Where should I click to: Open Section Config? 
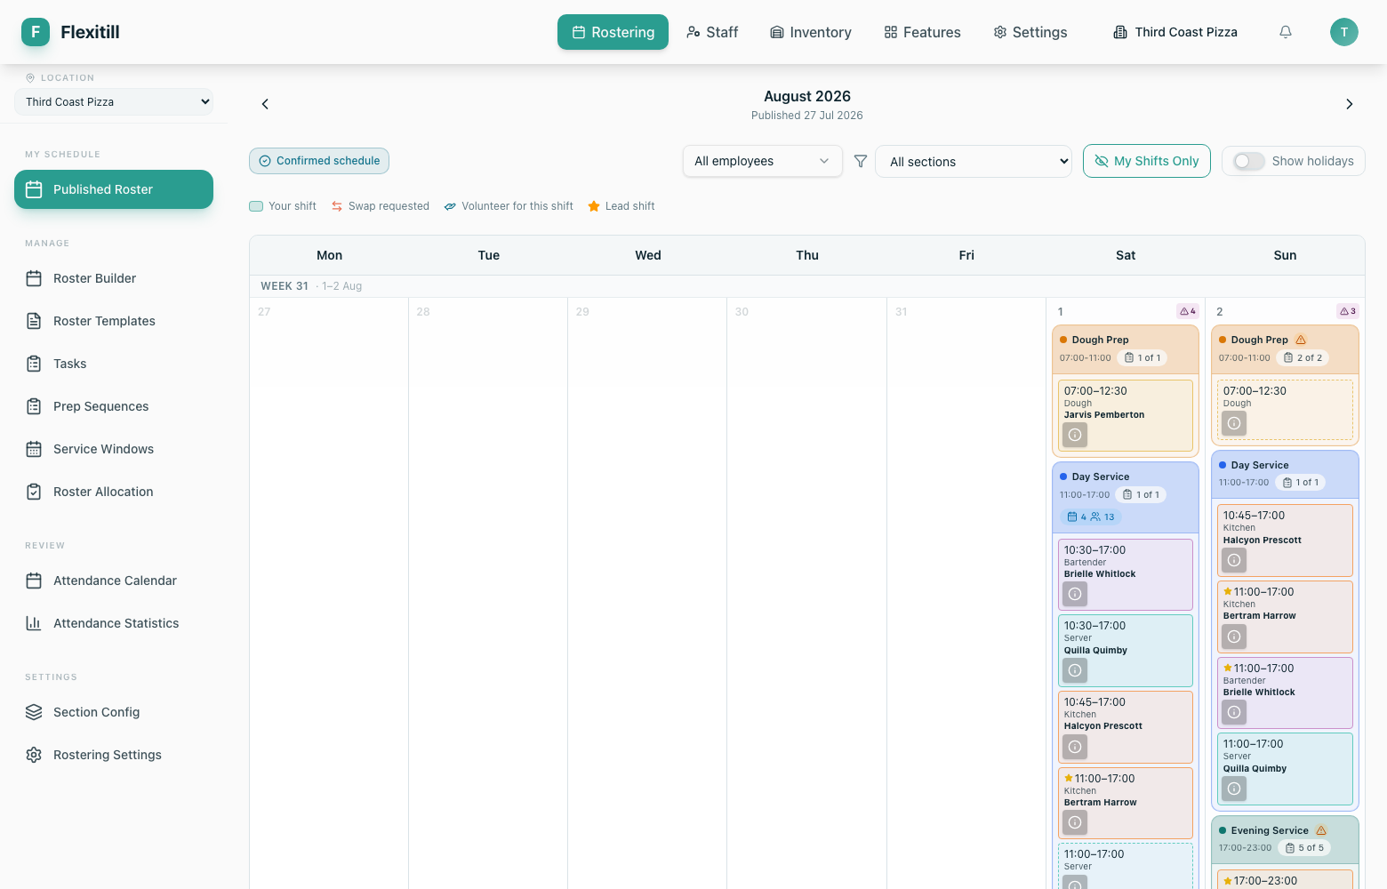pyautogui.click(x=114, y=712)
